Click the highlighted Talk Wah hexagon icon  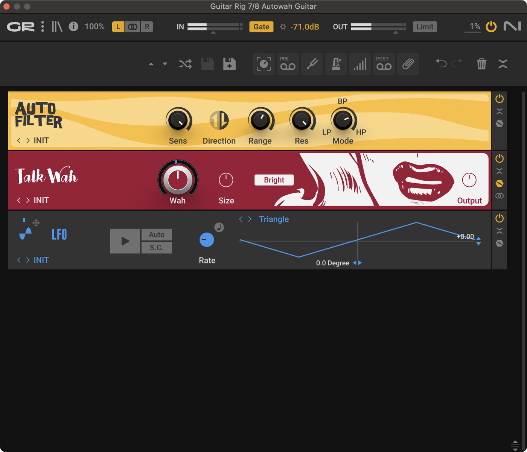500,183
